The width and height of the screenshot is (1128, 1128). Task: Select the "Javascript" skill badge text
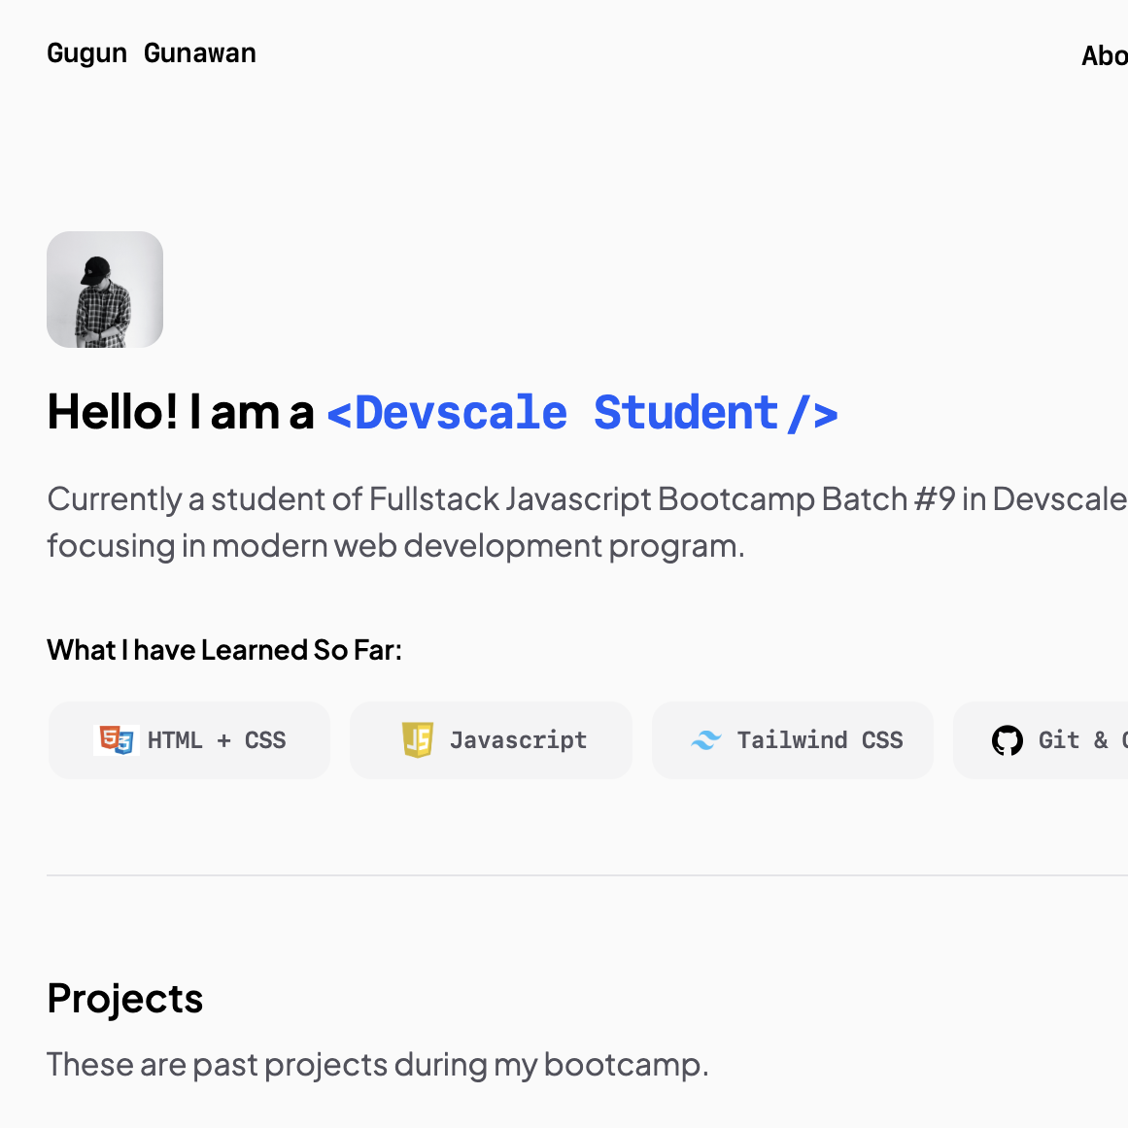(x=518, y=740)
